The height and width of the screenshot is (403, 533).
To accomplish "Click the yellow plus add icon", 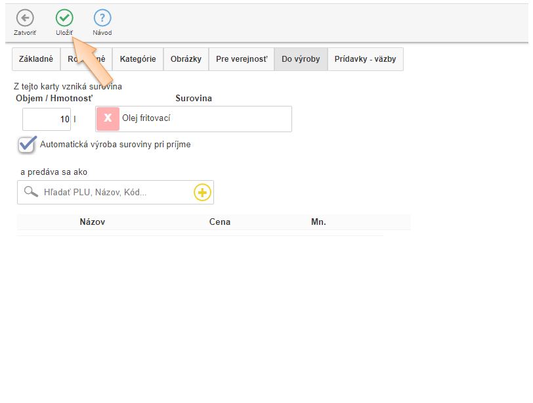I will point(202,193).
